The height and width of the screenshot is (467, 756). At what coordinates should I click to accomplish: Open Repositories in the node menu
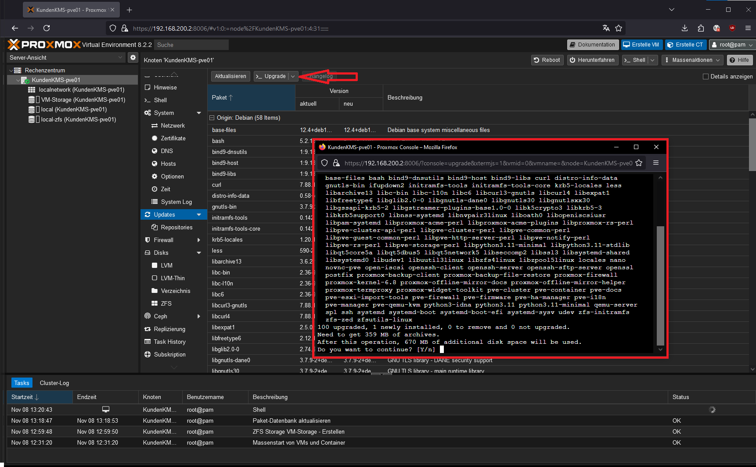tap(176, 227)
